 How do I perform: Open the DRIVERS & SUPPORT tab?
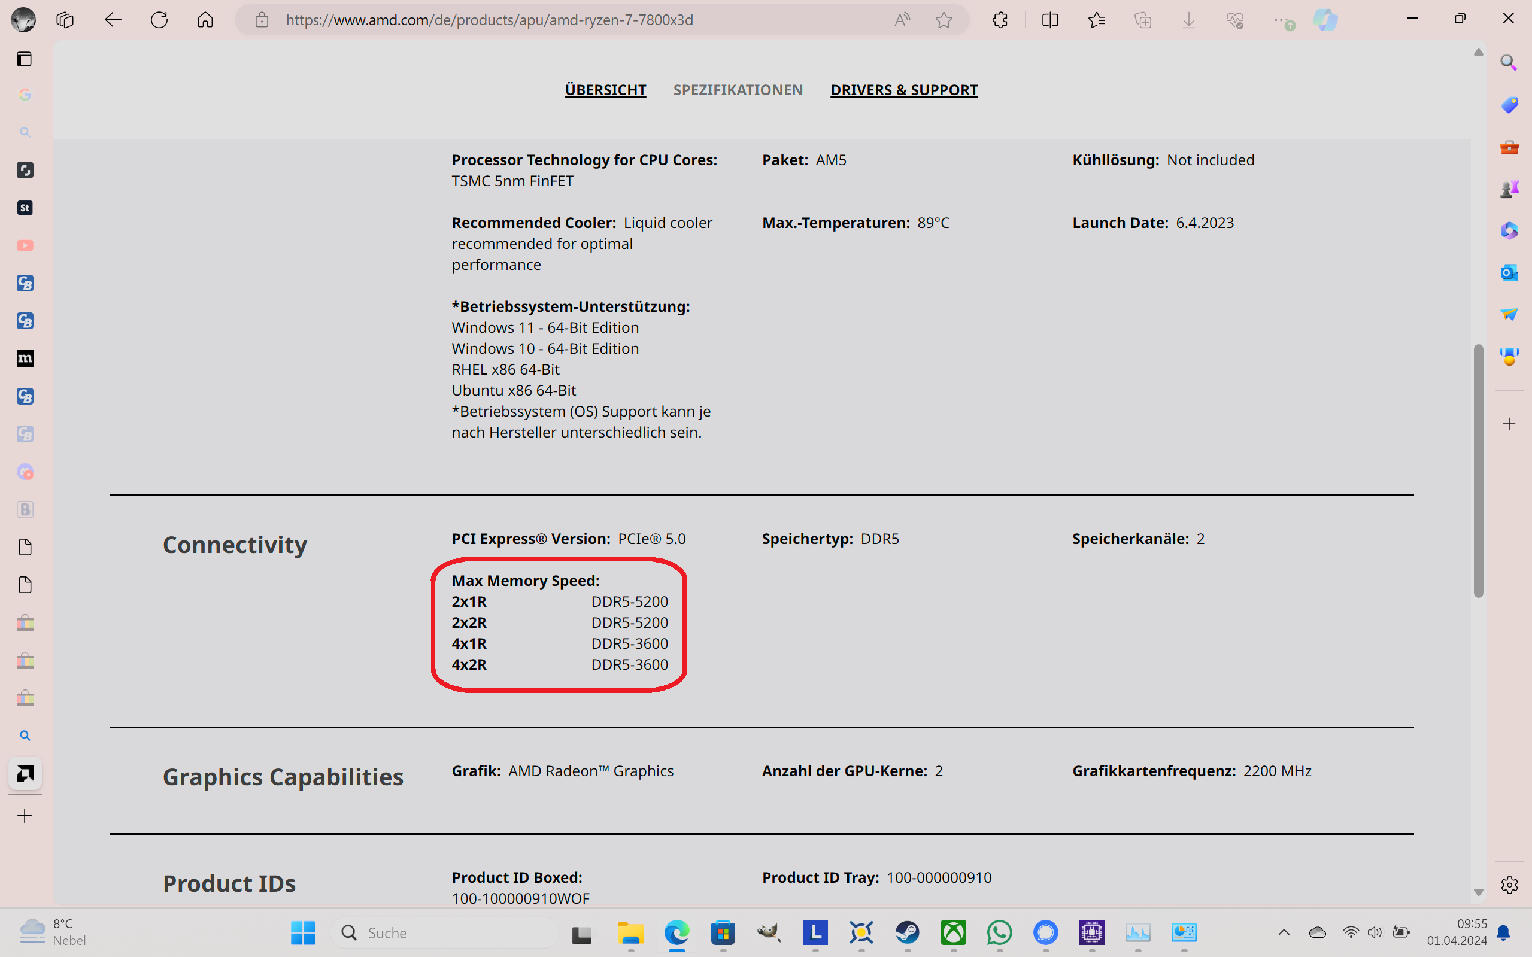click(x=904, y=89)
